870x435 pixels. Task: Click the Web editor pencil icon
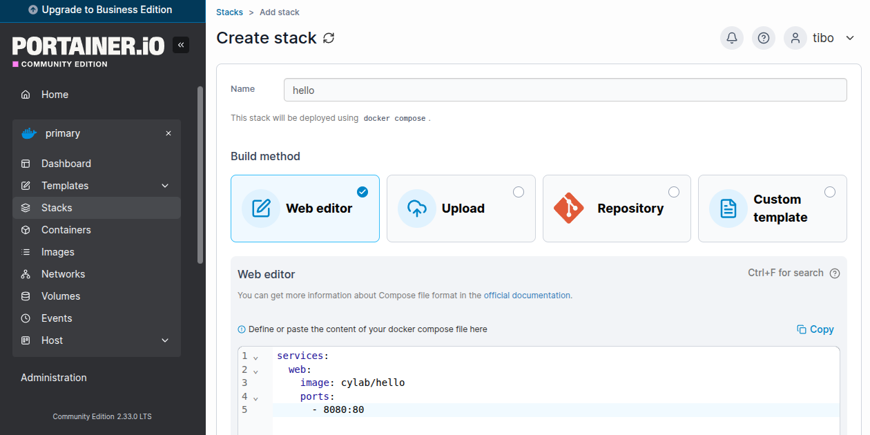tap(261, 209)
